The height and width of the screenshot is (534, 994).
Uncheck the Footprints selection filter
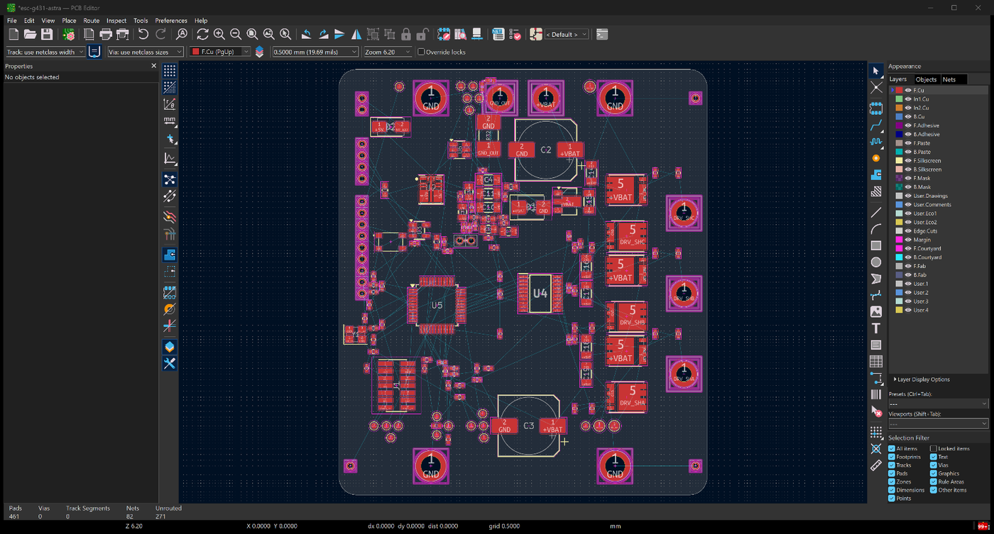(x=892, y=457)
